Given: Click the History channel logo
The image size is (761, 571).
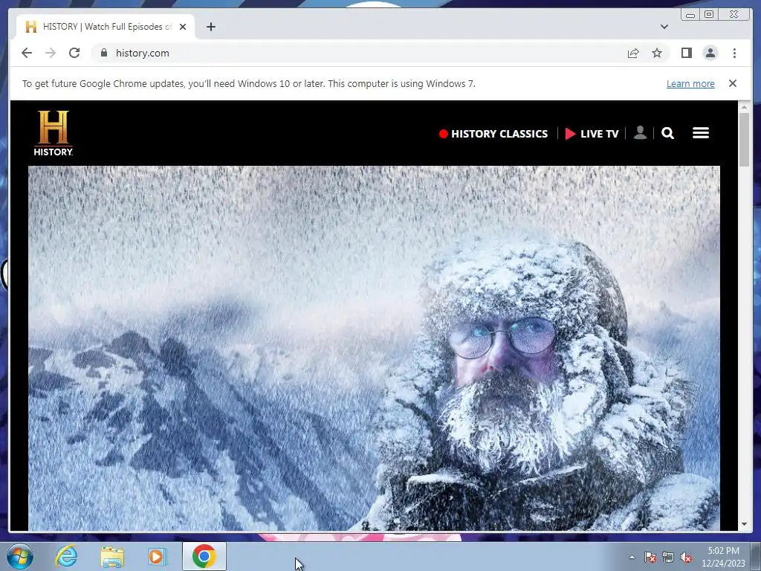Looking at the screenshot, I should [x=54, y=133].
